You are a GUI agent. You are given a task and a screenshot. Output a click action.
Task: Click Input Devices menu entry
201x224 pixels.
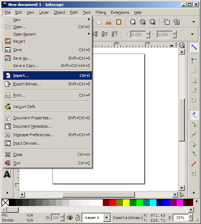point(47,143)
